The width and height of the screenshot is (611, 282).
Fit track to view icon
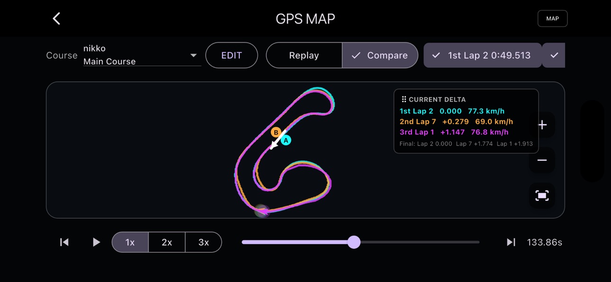point(542,196)
